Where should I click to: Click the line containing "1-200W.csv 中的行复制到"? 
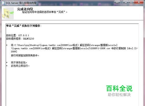pos(75,48)
